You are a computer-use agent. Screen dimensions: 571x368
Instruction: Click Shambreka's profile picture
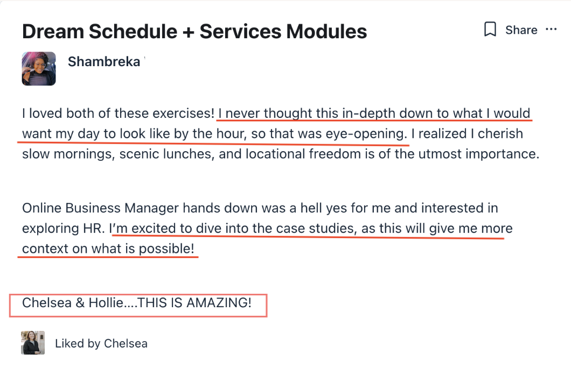[39, 68]
